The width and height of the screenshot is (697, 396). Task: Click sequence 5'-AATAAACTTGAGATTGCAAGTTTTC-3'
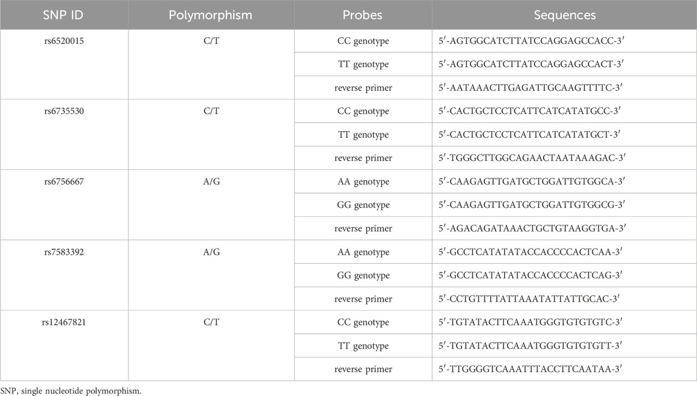point(530,88)
